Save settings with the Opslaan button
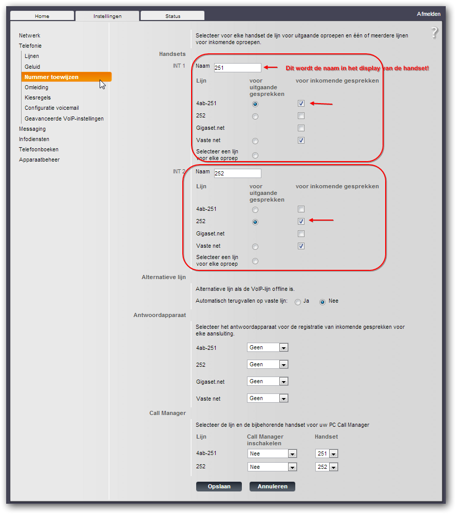 tap(219, 486)
